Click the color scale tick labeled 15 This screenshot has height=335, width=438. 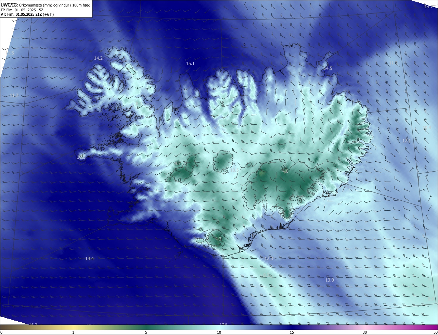[x=292, y=332]
